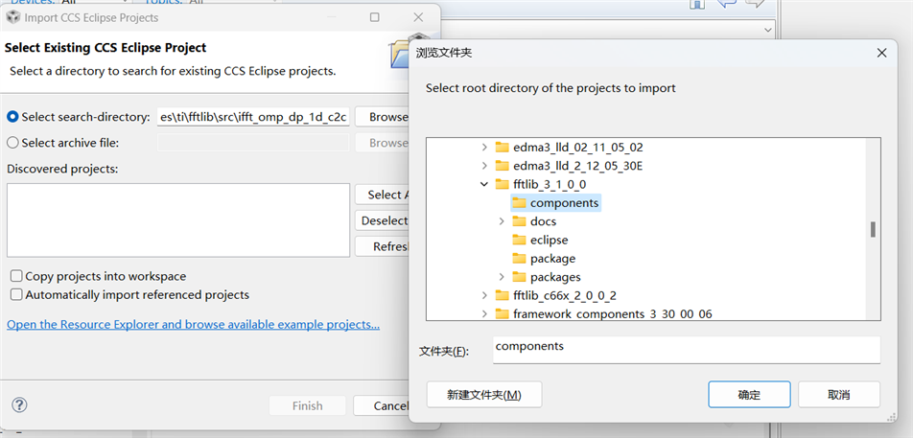
Task: Click the docs folder icon
Action: coord(519,221)
